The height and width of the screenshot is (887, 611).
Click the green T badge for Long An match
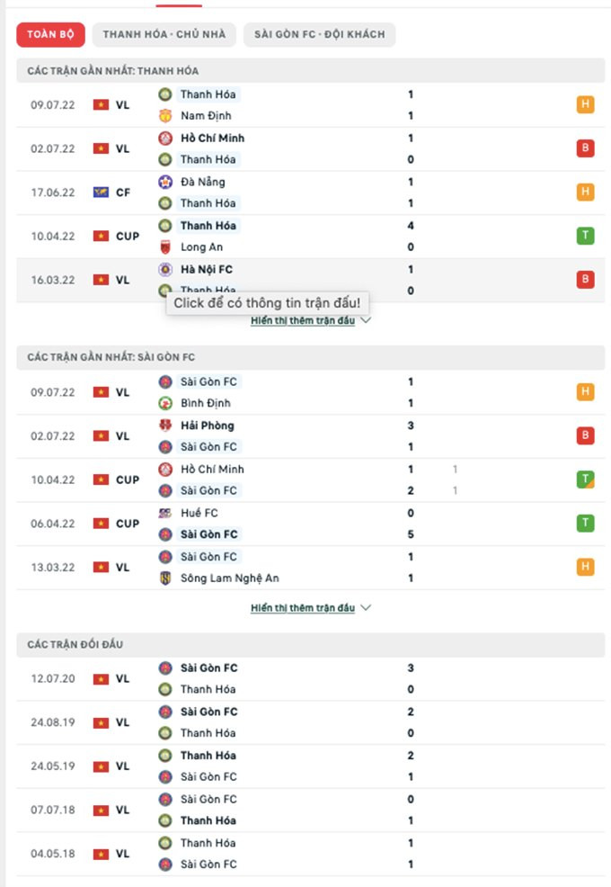(585, 237)
